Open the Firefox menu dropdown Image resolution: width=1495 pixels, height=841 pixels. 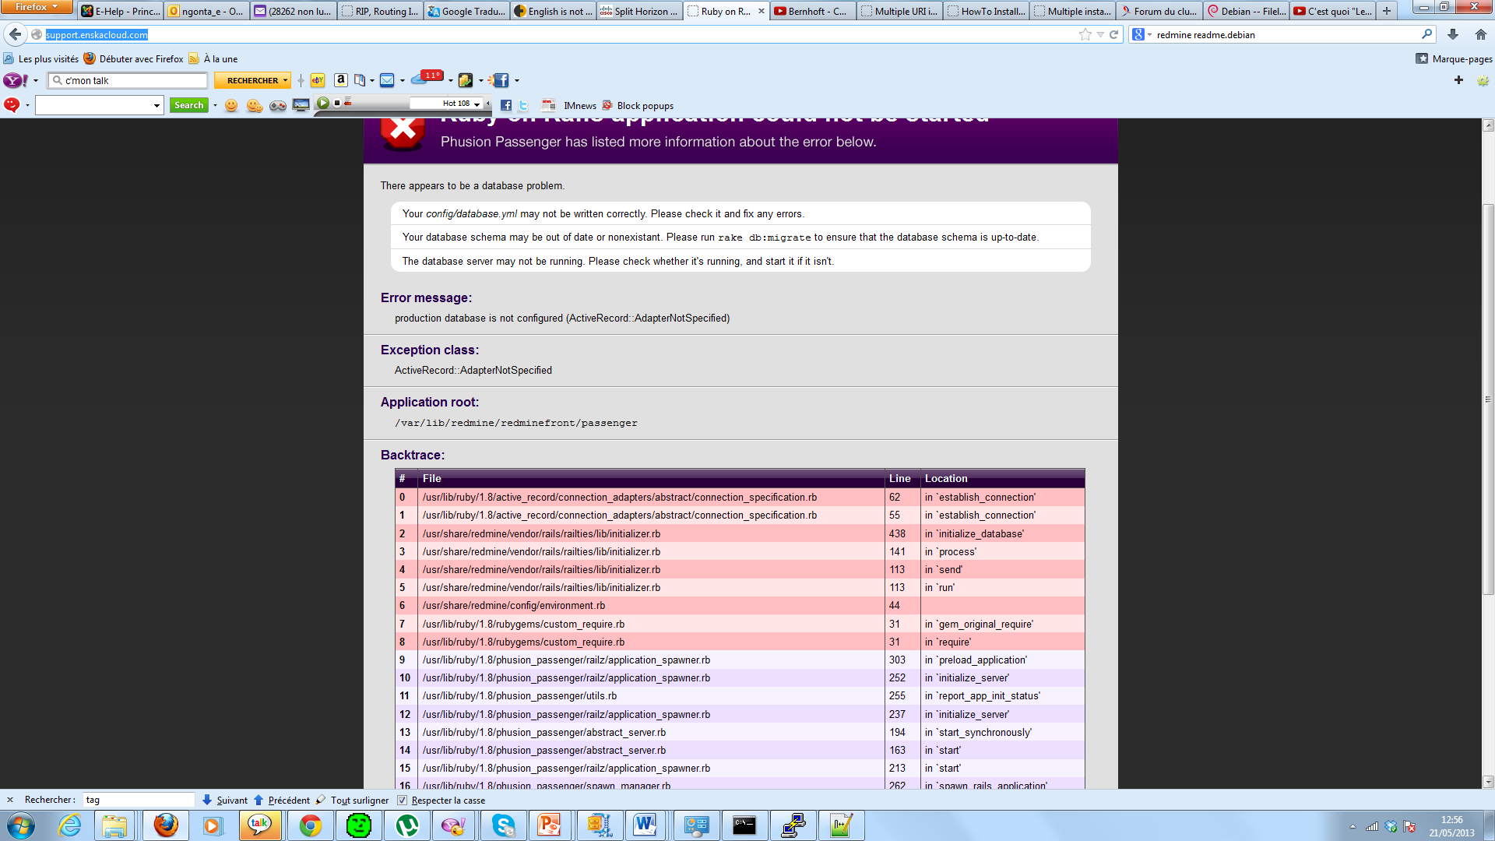pyautogui.click(x=37, y=7)
